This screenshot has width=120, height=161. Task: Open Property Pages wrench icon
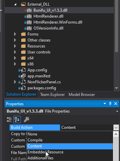click(x=27, y=120)
